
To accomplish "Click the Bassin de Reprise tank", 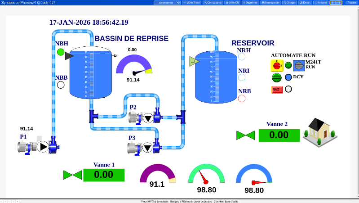I will click(x=90, y=73).
